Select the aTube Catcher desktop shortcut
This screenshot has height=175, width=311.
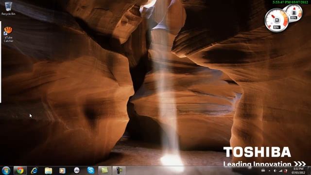(x=8, y=34)
